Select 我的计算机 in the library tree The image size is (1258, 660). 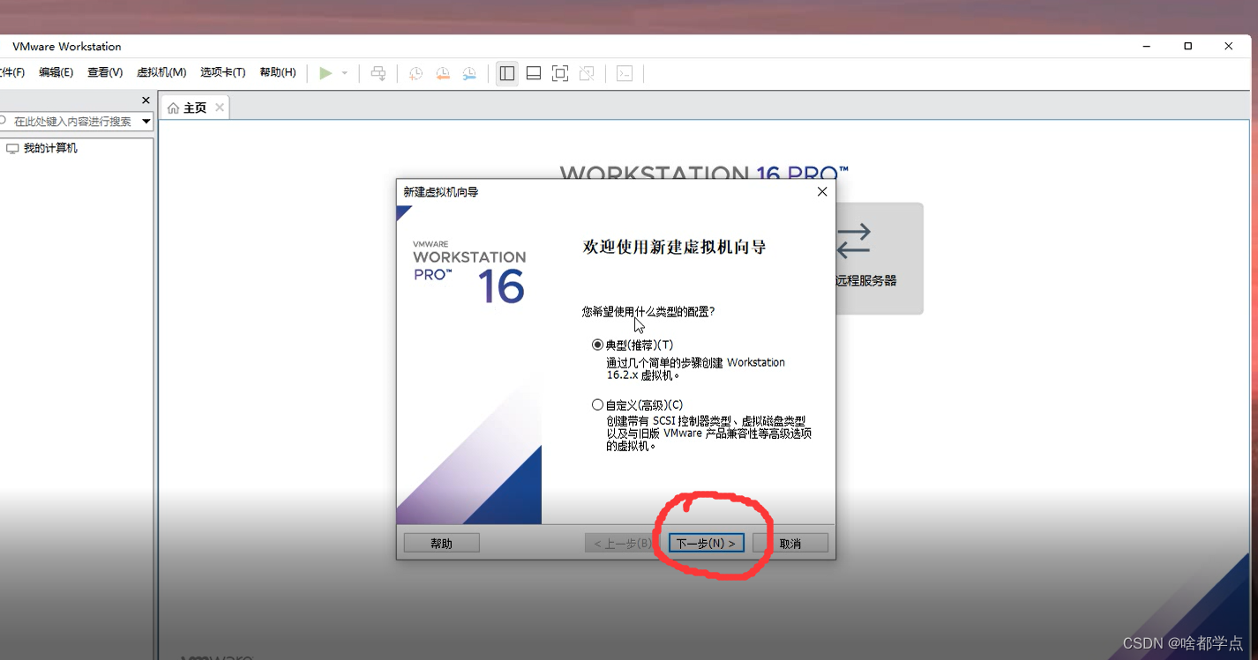point(50,148)
